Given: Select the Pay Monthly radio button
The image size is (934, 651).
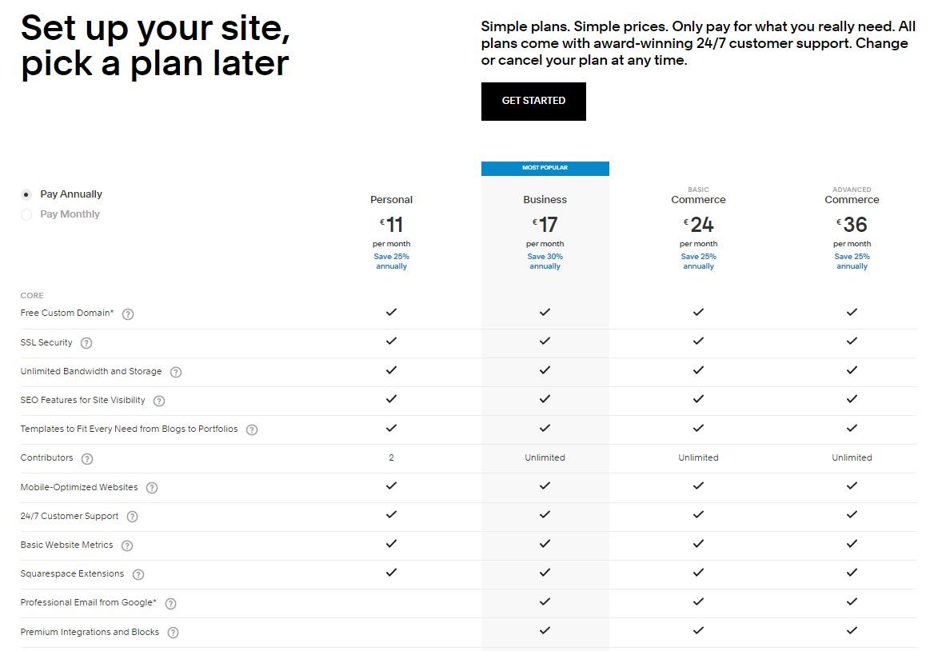Looking at the screenshot, I should 26,214.
